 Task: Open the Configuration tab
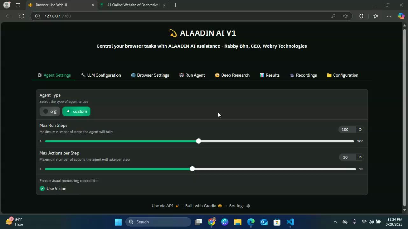pos(342,75)
